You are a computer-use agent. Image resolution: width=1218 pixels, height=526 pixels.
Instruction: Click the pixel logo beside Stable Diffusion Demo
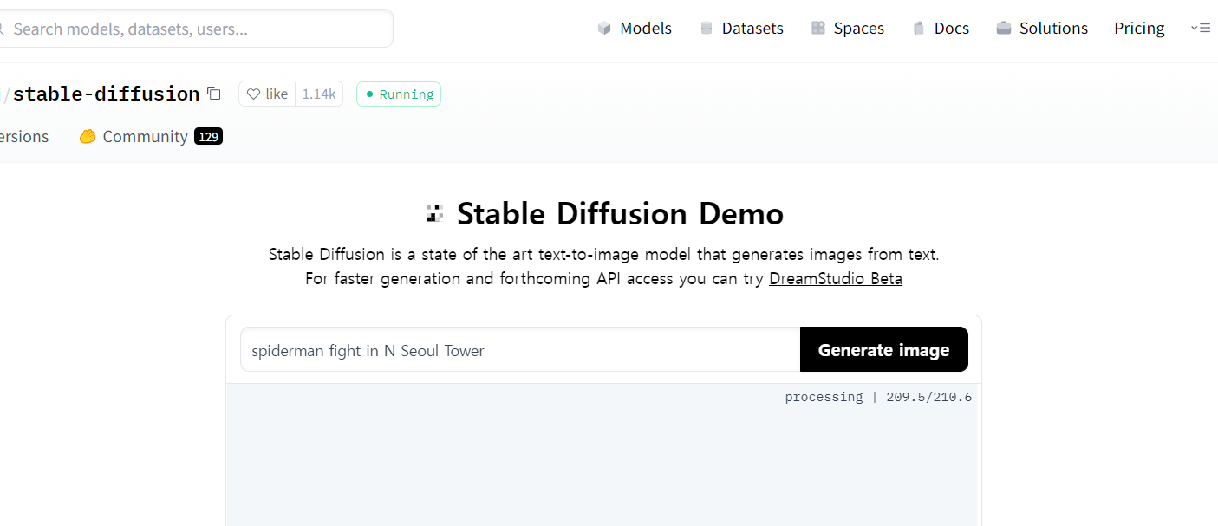coord(435,213)
